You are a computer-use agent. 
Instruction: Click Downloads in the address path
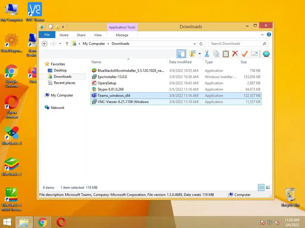[120, 44]
